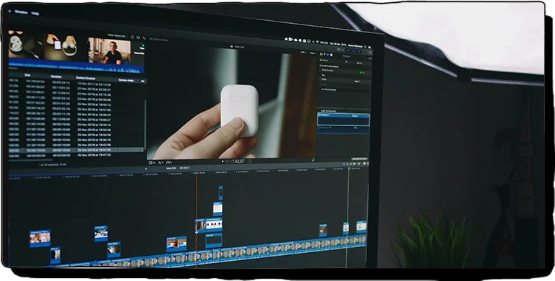Open the viewer View options dropdown

tap(313, 53)
